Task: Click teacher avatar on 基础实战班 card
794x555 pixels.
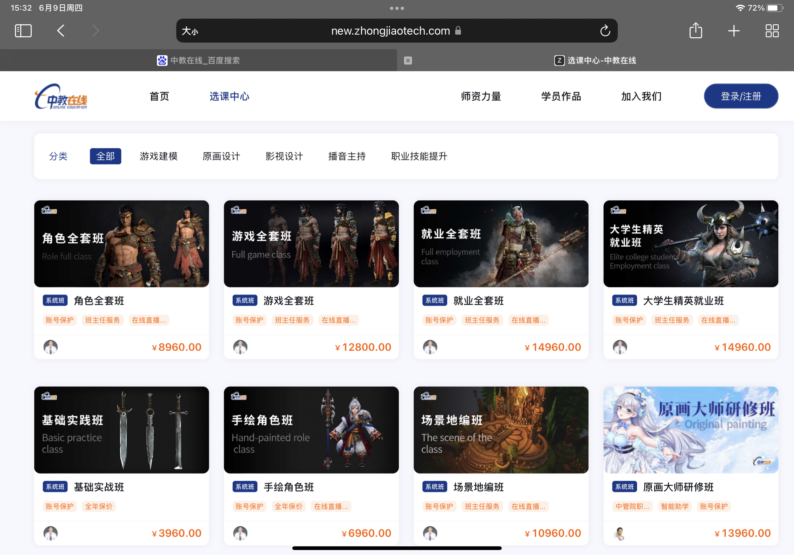Action: click(x=51, y=533)
